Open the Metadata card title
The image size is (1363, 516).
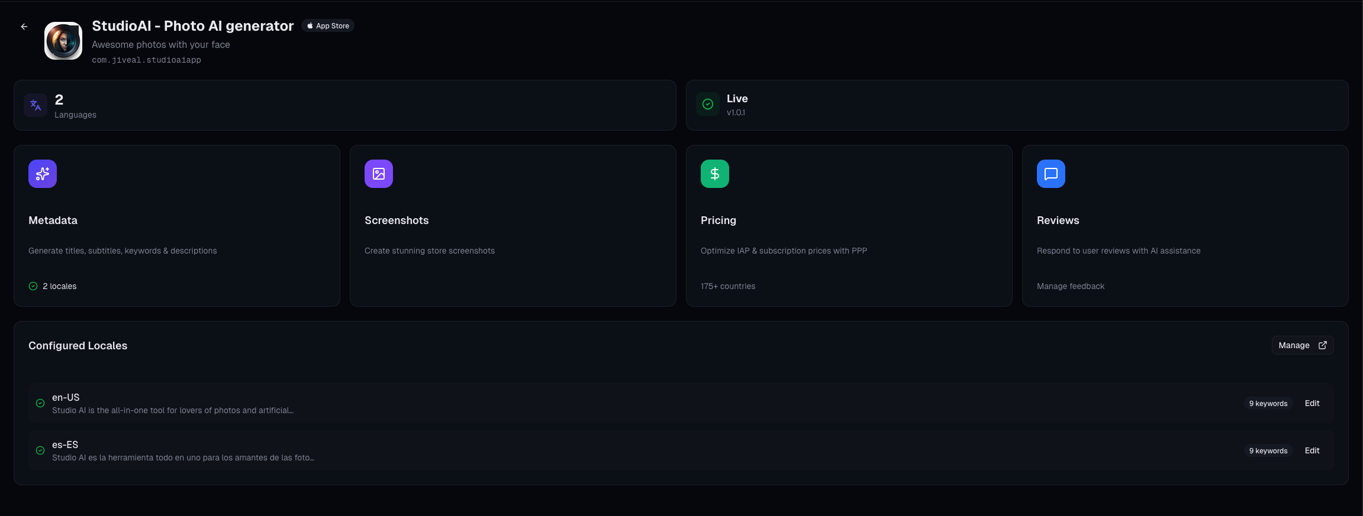[x=53, y=220]
